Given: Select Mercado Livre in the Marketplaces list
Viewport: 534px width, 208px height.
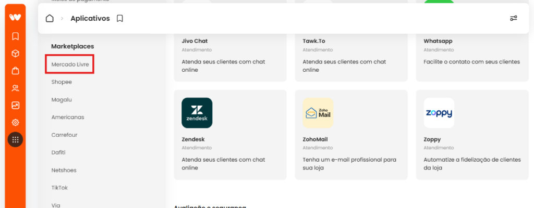Looking at the screenshot, I should pos(70,64).
